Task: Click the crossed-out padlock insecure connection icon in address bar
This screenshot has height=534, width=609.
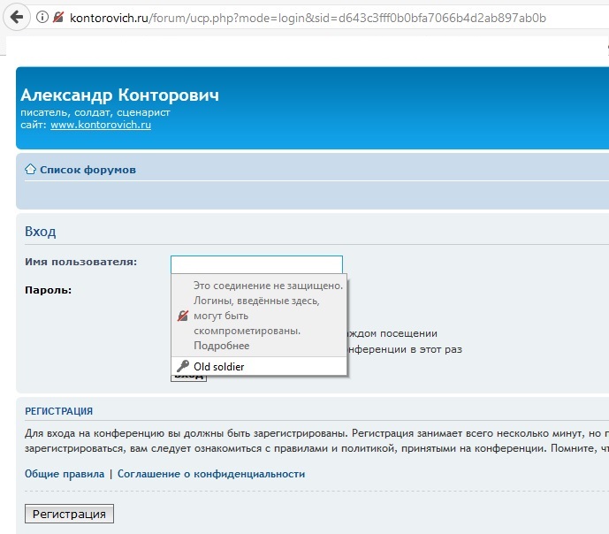Action: pos(58,17)
